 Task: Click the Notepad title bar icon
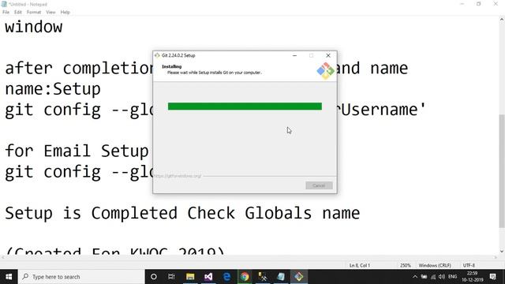click(x=4, y=4)
